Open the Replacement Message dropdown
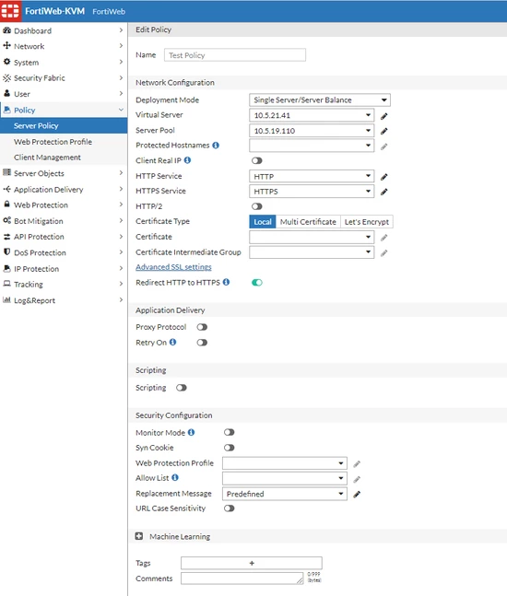The image size is (507, 596). (x=285, y=494)
